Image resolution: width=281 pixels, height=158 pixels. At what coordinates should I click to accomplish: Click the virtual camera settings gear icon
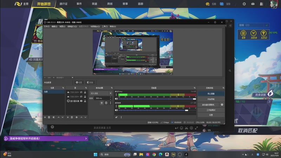coord(222,105)
